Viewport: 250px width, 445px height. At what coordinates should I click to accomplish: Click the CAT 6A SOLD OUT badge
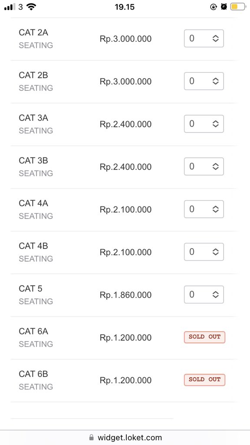pyautogui.click(x=204, y=337)
